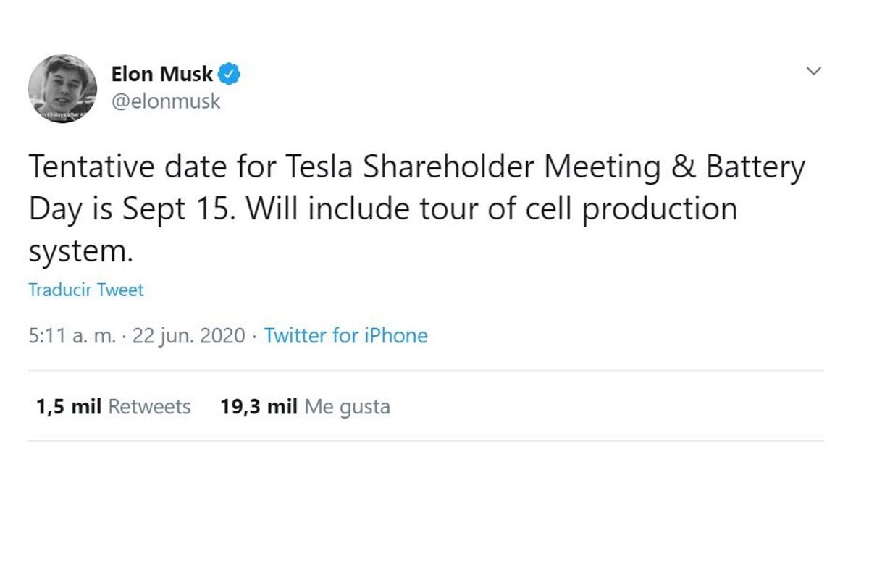Click the 22 jun. 2020 date
Screen dimensions: 869x580
pos(189,336)
